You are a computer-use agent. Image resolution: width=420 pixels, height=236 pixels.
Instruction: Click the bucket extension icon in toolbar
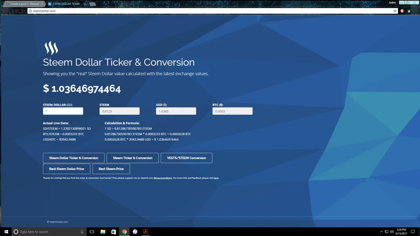[x=409, y=11]
